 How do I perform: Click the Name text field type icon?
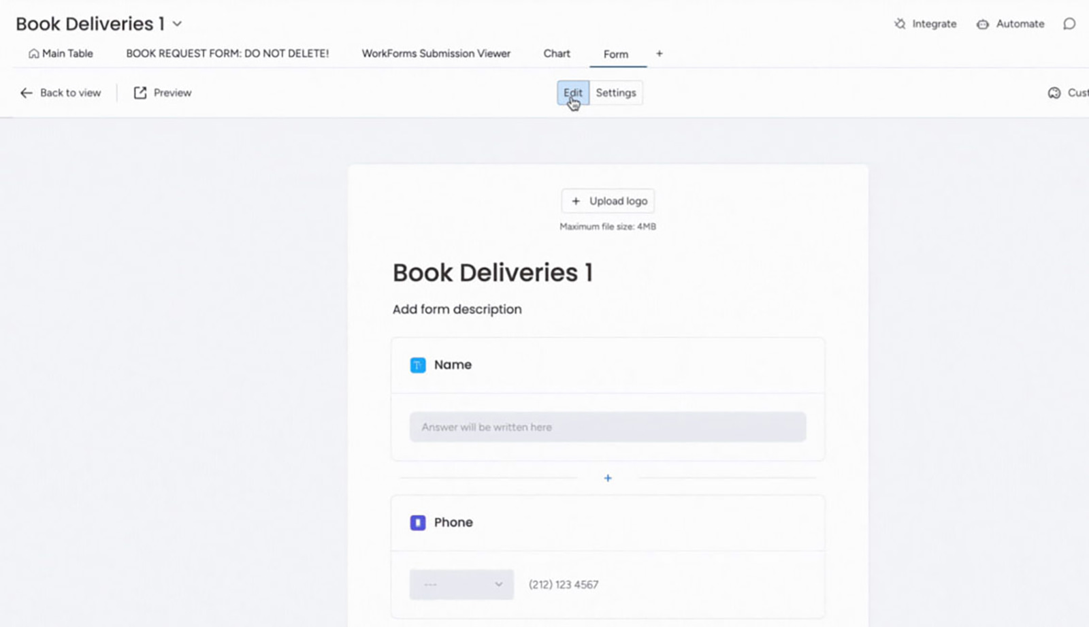click(418, 365)
